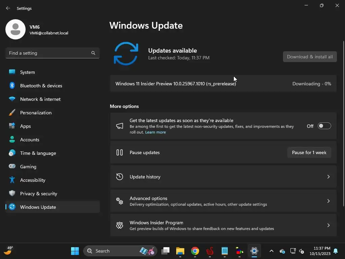This screenshot has height=259, width=345.
Task: Open the notification bell
Action: [336, 251]
